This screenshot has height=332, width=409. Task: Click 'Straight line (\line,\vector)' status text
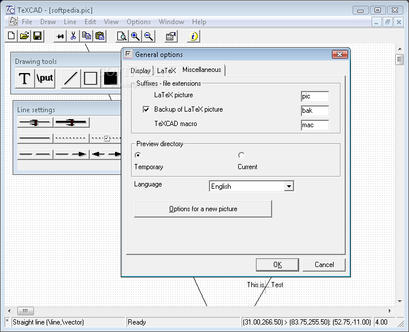[48, 322]
